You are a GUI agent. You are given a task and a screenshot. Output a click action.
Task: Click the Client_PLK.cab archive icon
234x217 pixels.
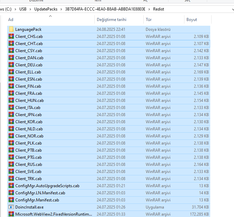(11, 143)
